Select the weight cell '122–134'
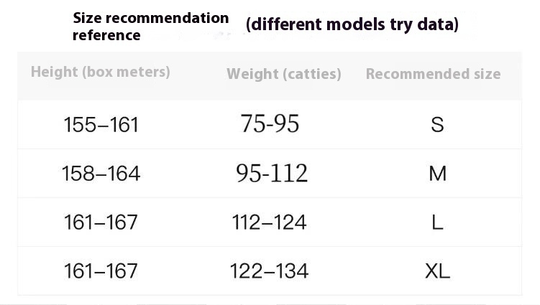 269,271
